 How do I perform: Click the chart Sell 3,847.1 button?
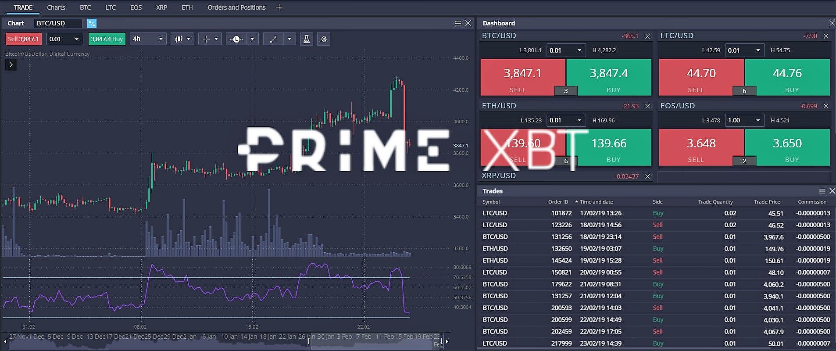tap(23, 39)
